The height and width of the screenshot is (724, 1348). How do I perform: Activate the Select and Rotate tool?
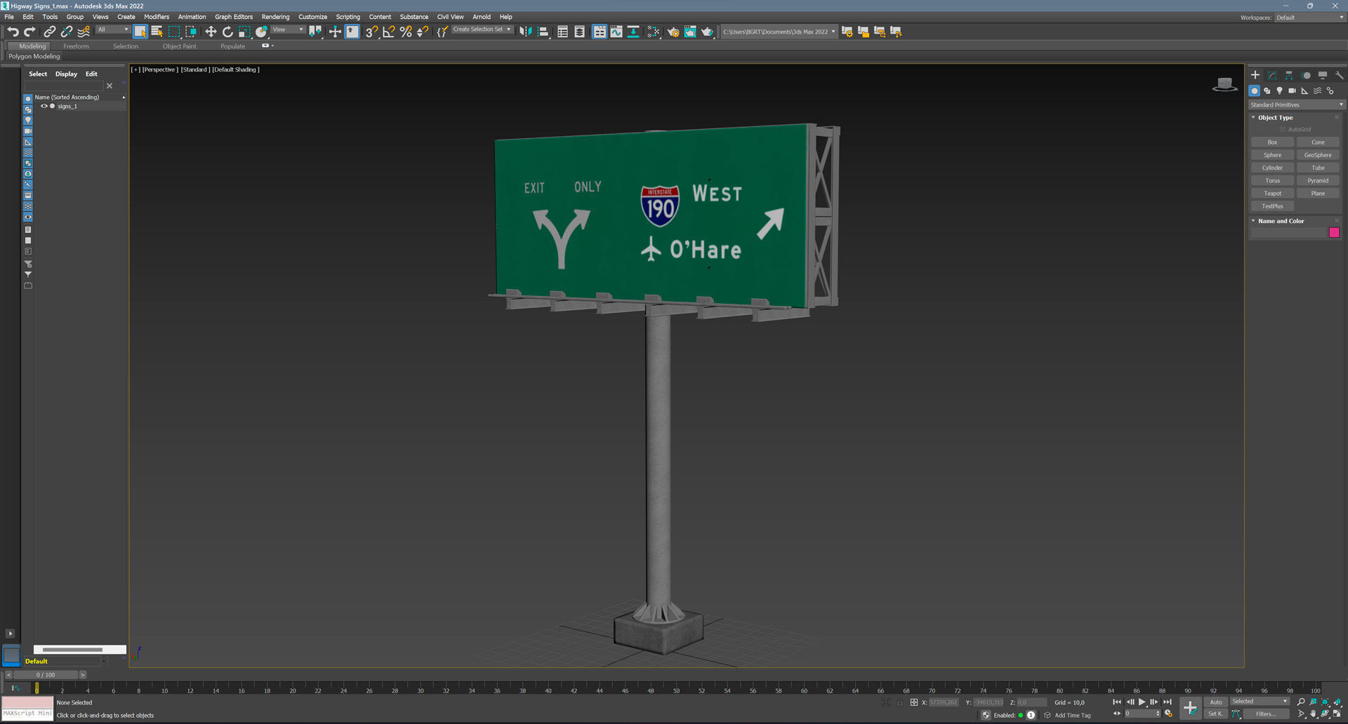pos(227,32)
